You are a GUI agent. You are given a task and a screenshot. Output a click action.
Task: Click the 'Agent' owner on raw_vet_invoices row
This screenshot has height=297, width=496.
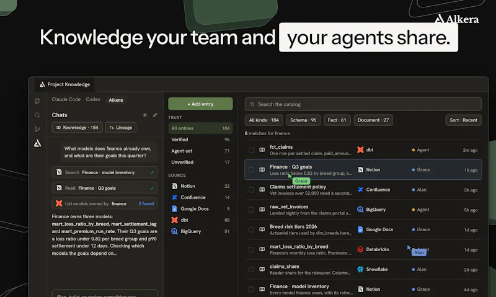click(423, 210)
